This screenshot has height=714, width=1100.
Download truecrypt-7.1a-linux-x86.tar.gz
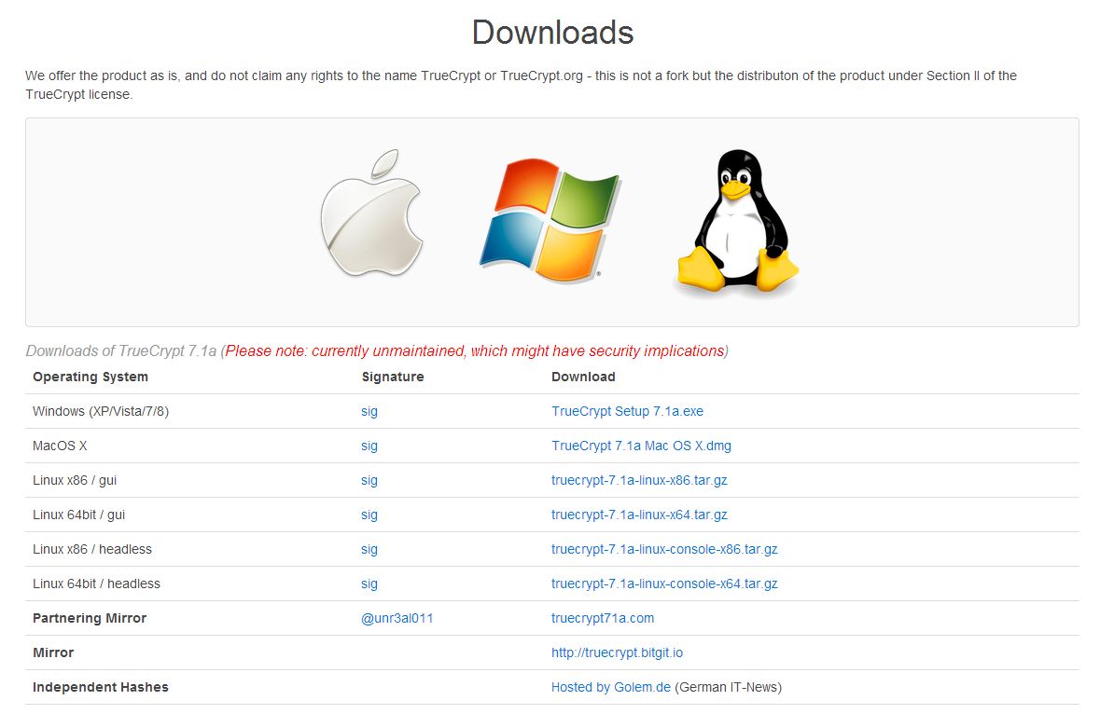(x=639, y=480)
